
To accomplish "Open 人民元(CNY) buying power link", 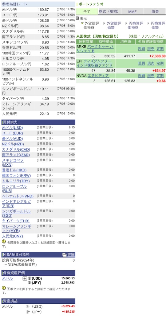I will [12, 236].
